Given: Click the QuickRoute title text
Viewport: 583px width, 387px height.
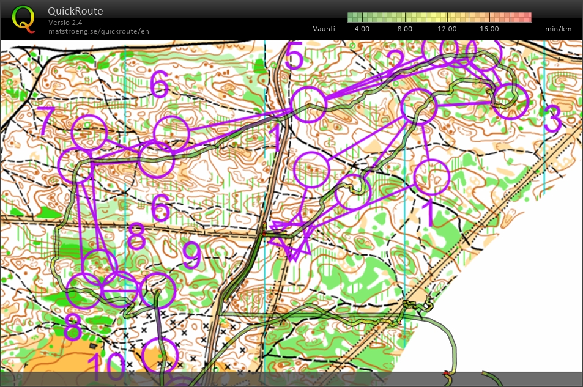Looking at the screenshot, I should click(x=75, y=11).
